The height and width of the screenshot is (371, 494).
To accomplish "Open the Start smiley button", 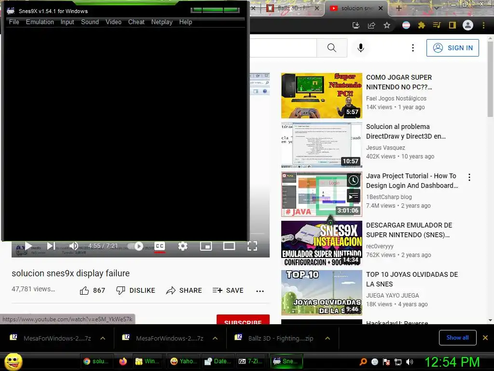I will coord(14,361).
